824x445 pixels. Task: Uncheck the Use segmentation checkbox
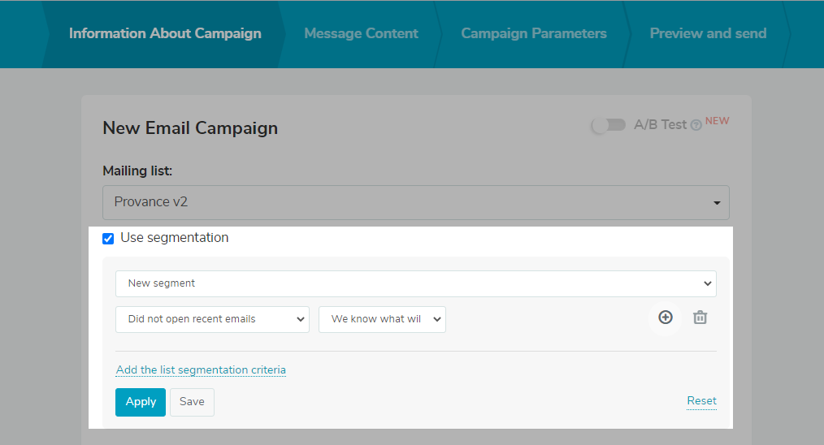tap(108, 239)
